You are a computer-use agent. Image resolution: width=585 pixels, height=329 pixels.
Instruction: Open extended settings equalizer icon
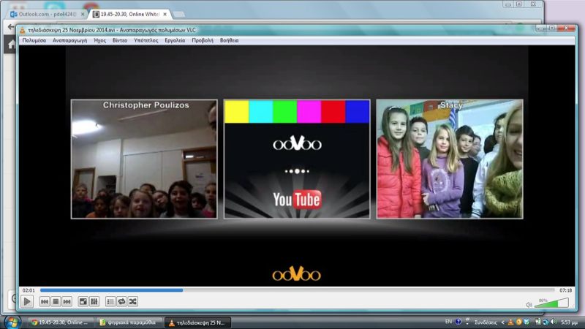[x=94, y=301]
